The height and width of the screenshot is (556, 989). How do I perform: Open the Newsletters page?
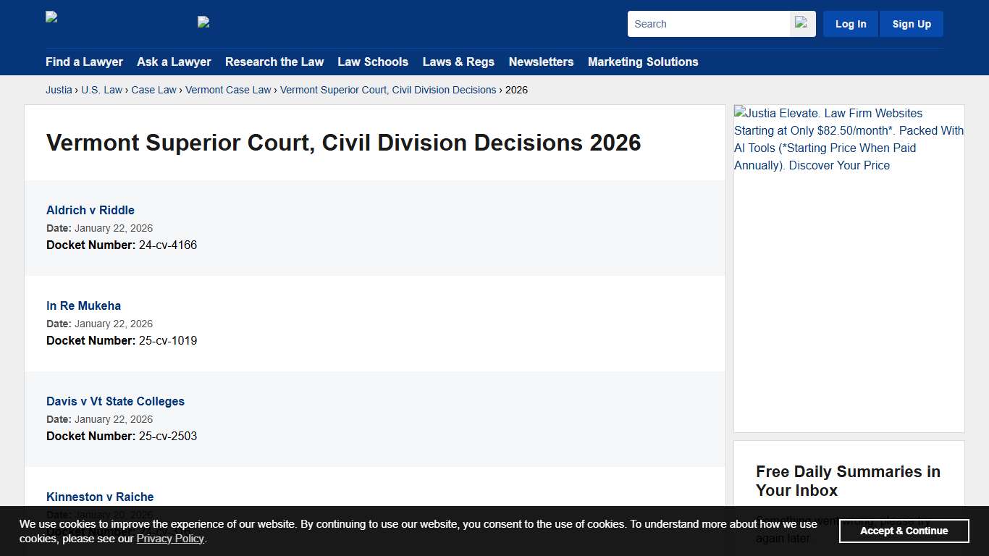coord(541,62)
